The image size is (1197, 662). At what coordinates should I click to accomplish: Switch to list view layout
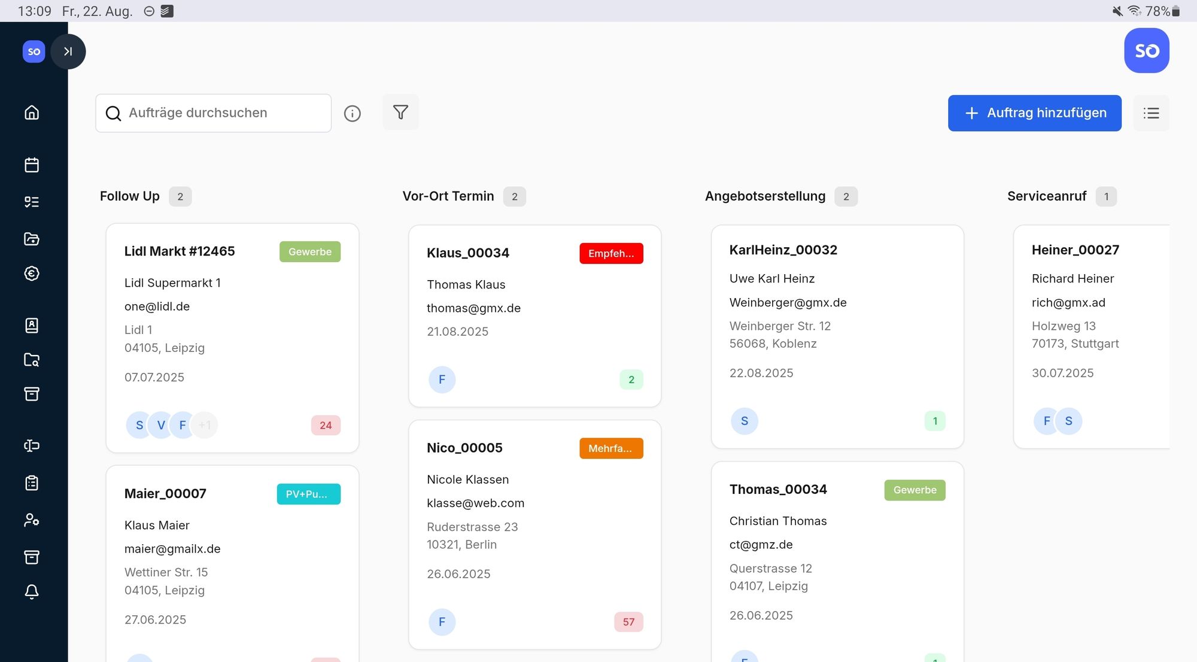pyautogui.click(x=1151, y=113)
